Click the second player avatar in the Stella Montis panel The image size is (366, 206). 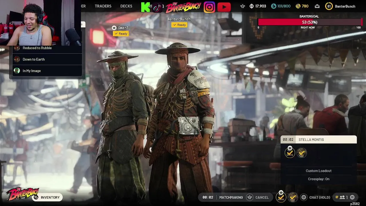pos(302,153)
